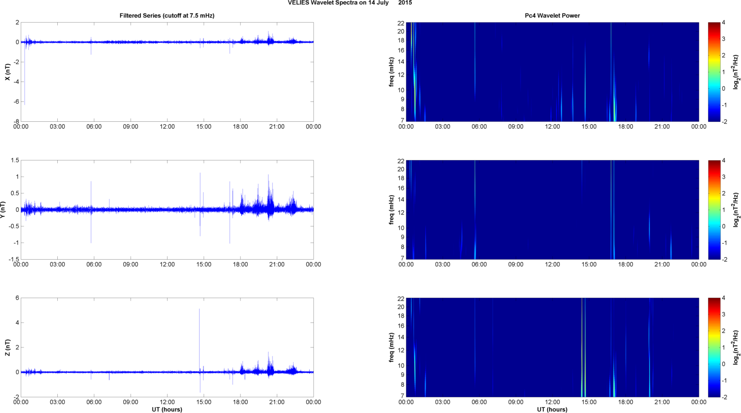
Task: Click the yellow streak before 15:00 in Z spectrum
Action: pos(582,347)
